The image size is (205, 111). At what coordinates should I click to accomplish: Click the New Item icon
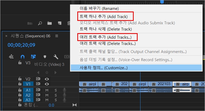click(60, 23)
